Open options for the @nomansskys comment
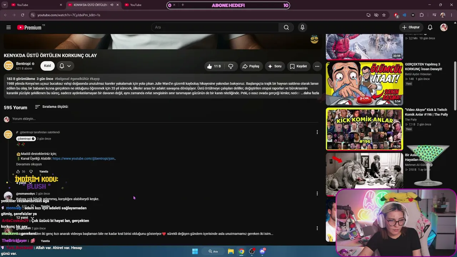 [x=317, y=194]
